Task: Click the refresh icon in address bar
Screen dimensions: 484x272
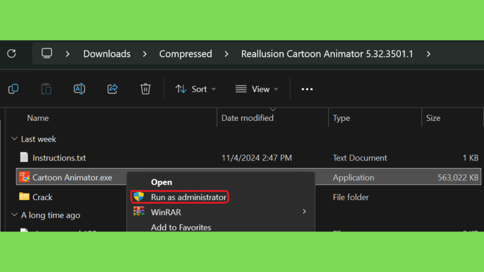Action: 12,54
